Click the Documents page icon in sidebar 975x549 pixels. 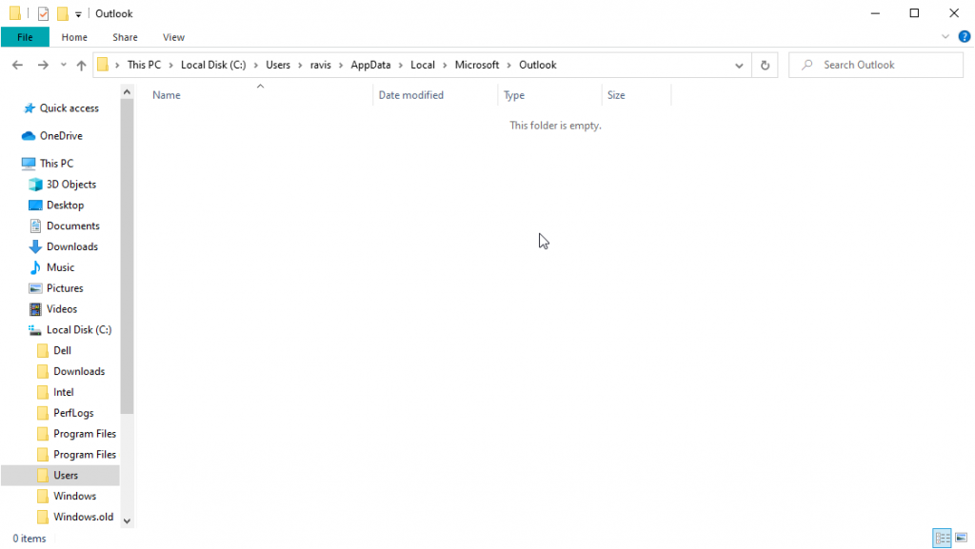point(35,226)
